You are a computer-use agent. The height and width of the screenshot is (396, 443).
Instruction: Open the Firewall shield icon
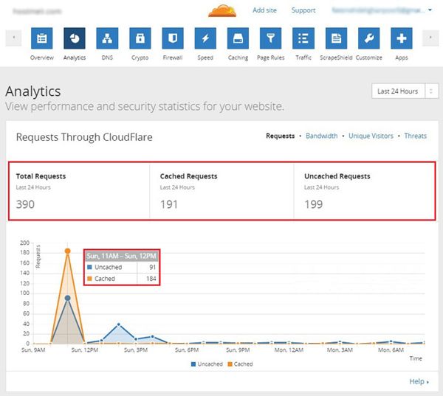pyautogui.click(x=173, y=38)
